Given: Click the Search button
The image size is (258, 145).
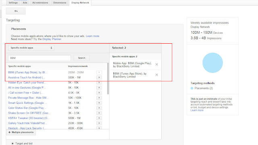Looking at the screenshot, I should tap(81, 58).
